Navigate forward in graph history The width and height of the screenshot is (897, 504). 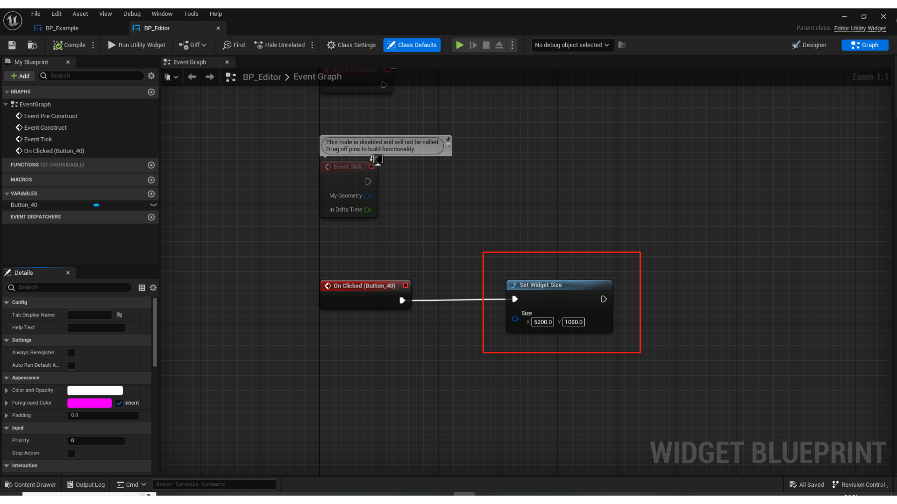point(210,77)
